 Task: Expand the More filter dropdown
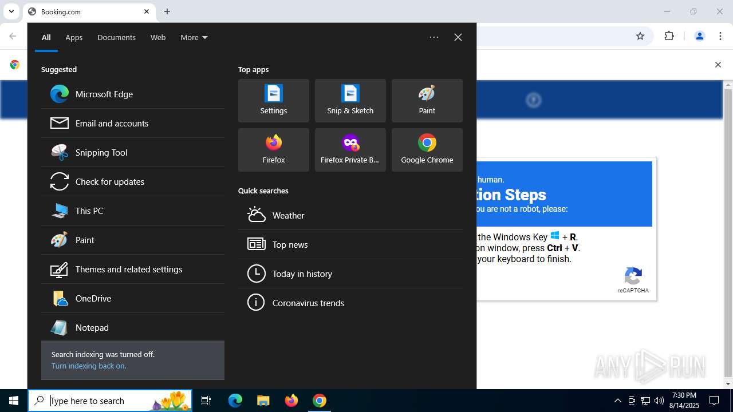[194, 37]
